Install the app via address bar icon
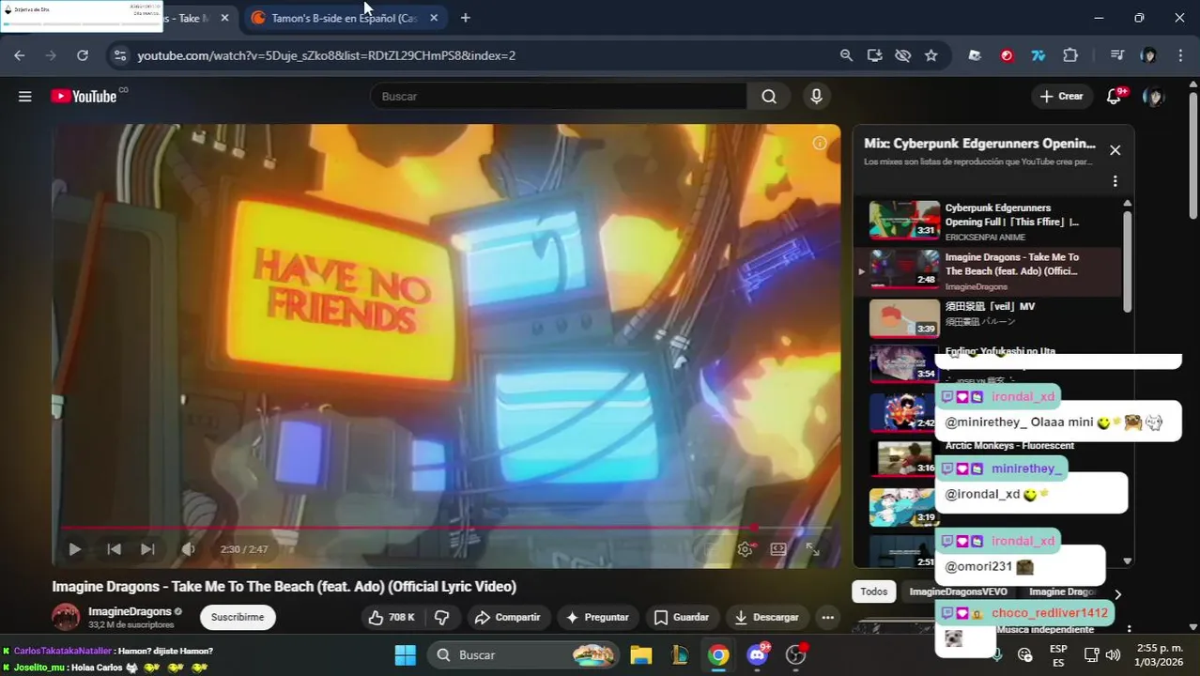Screen dimensions: 1200x676 click(874, 55)
